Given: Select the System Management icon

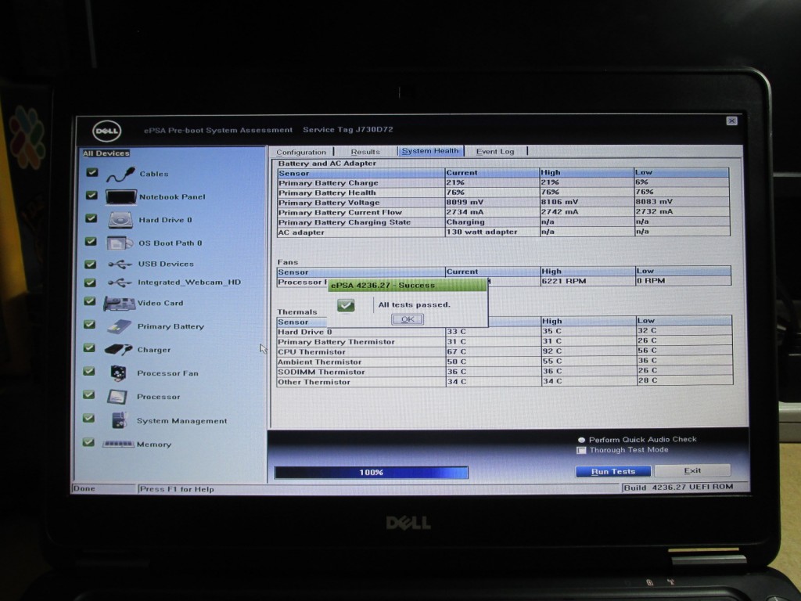Looking at the screenshot, I should [x=119, y=420].
